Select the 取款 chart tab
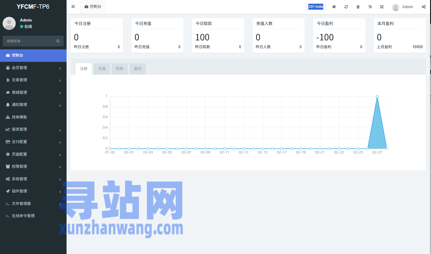The width and height of the screenshot is (431, 254). coord(119,69)
